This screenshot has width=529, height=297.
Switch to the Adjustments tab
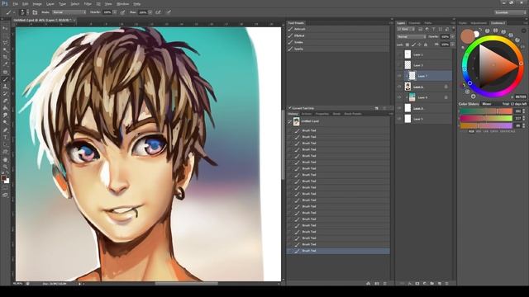[x=479, y=23]
